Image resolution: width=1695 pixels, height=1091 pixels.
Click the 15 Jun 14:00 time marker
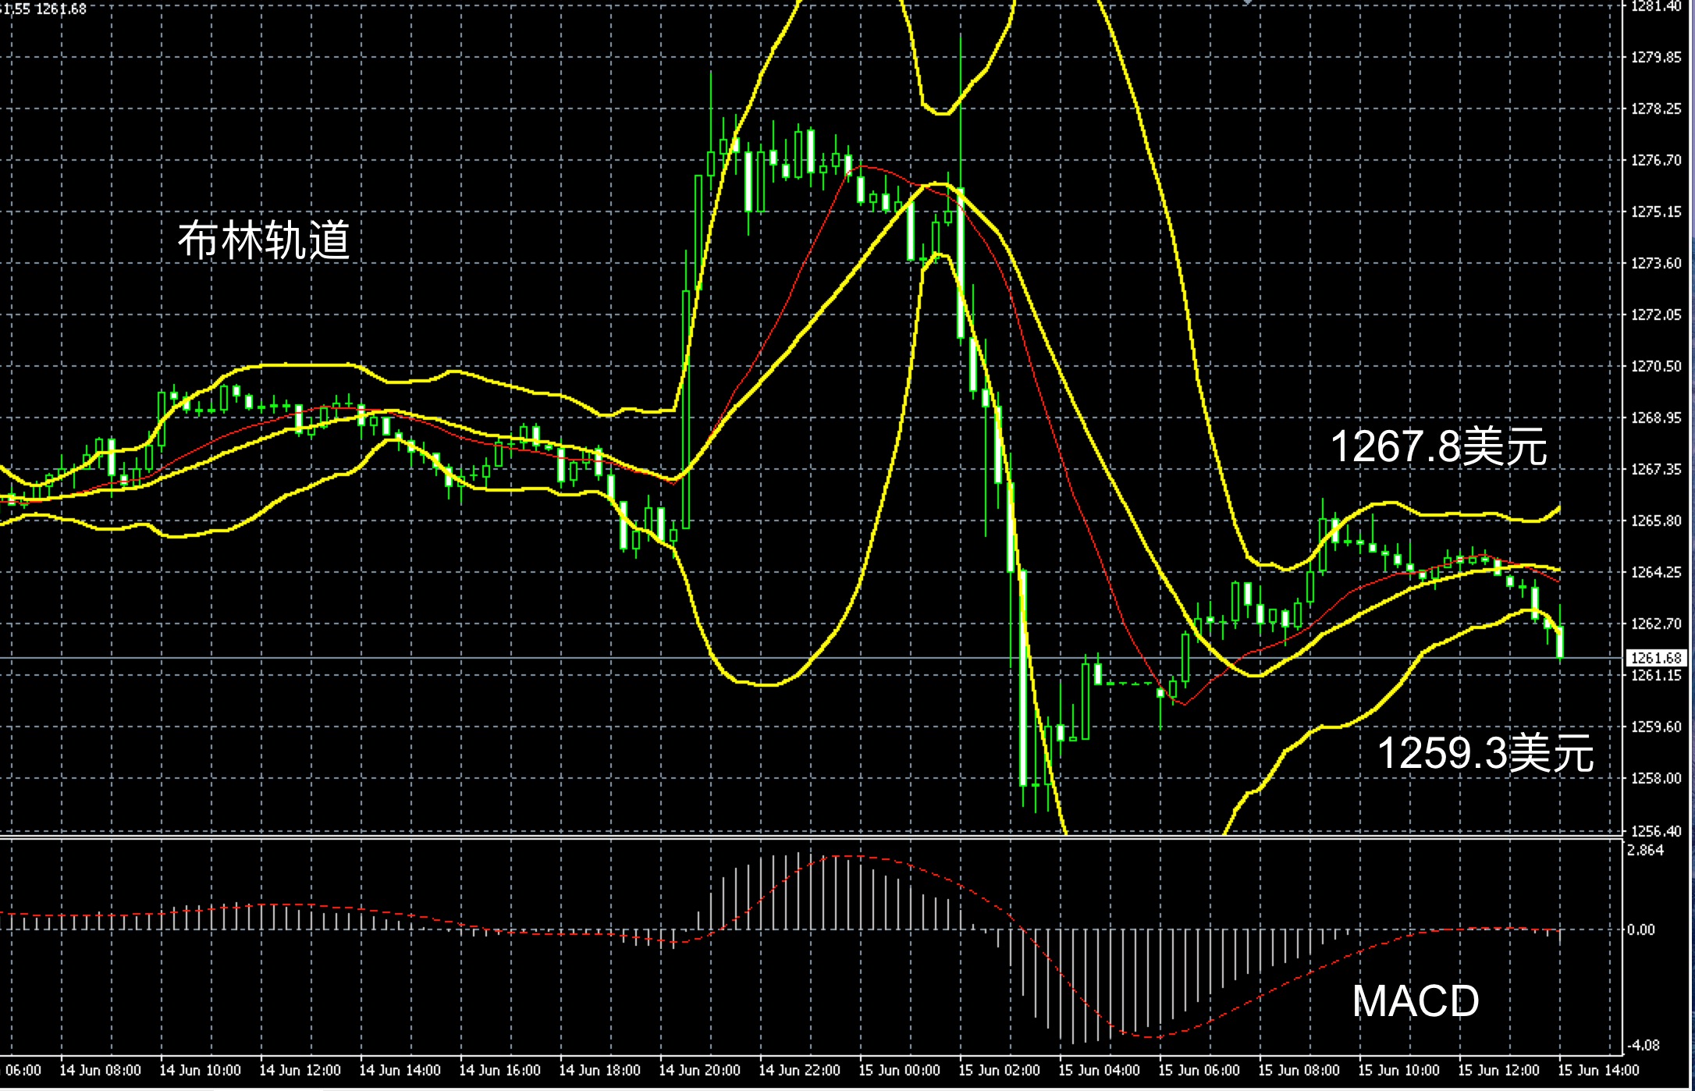(x=1598, y=1070)
